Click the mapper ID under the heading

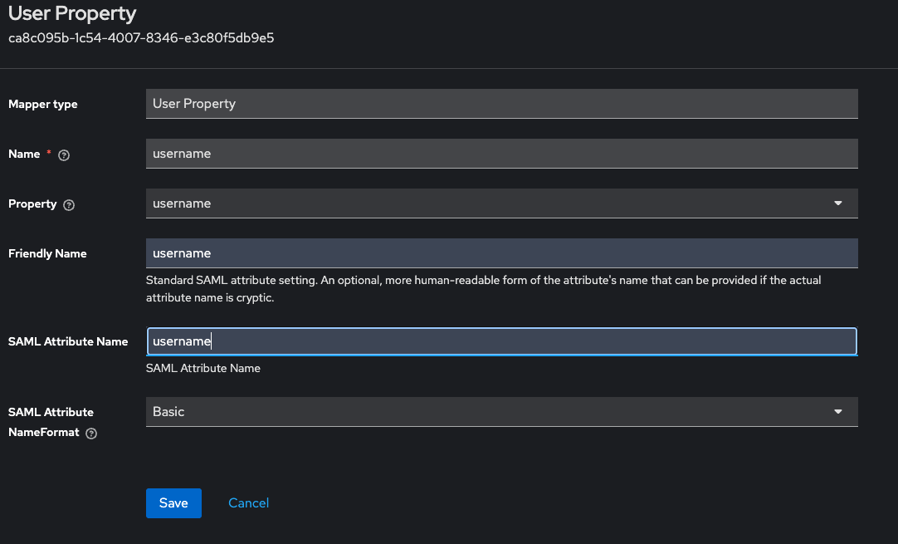pos(141,38)
